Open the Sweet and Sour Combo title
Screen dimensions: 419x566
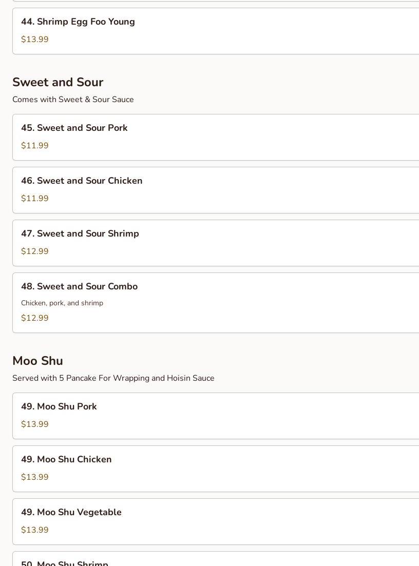(79, 286)
